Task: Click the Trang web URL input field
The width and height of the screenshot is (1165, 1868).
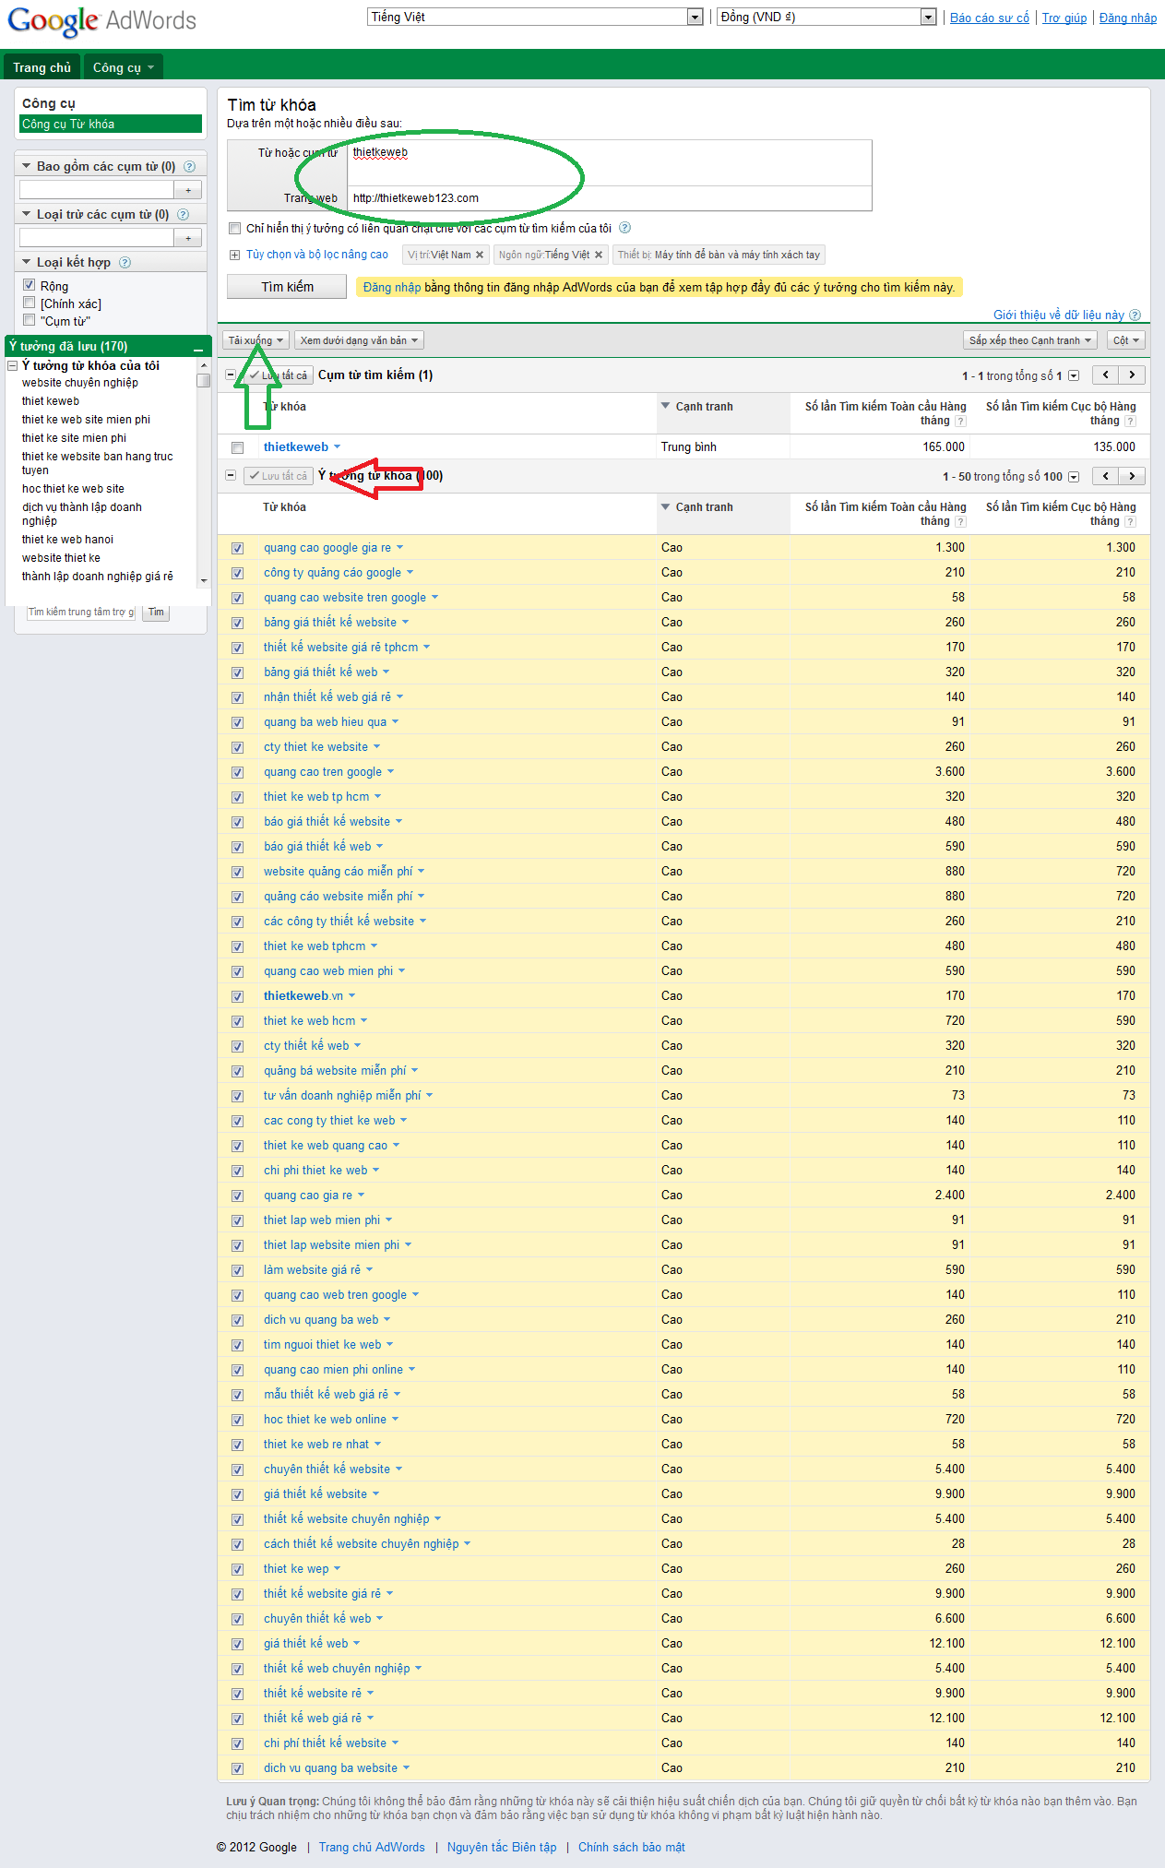Action: tap(609, 198)
